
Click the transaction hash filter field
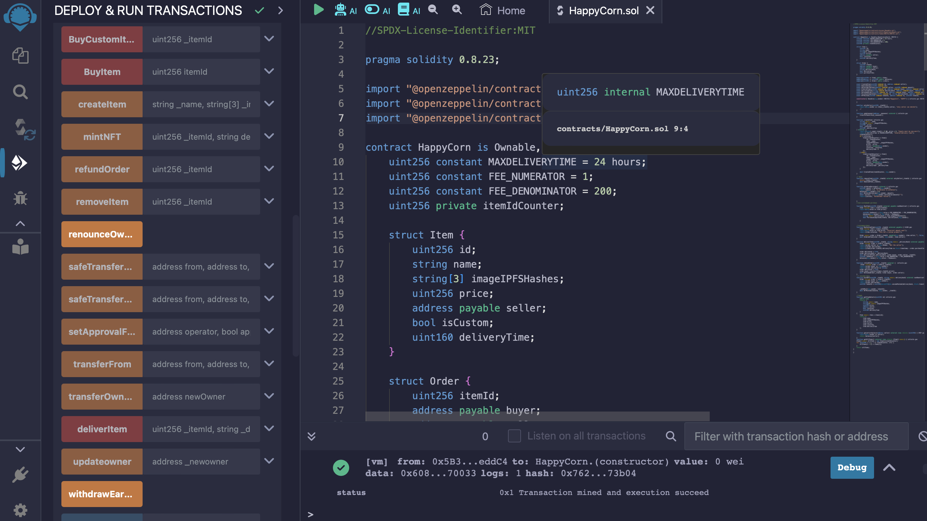pyautogui.click(x=796, y=437)
